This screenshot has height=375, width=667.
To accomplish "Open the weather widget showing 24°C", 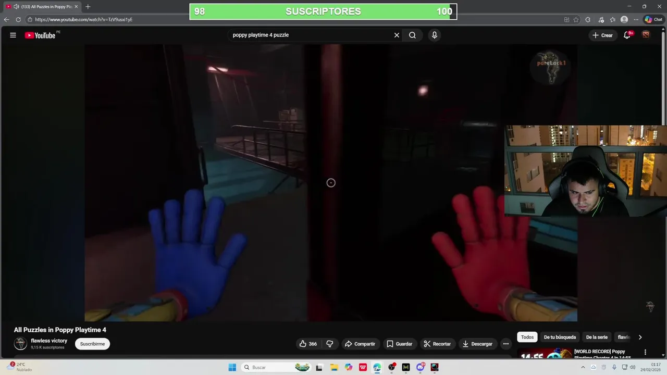I will point(19,367).
